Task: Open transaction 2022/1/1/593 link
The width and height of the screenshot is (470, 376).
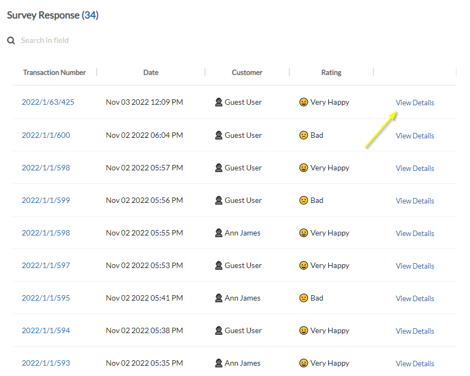Action: [46, 363]
